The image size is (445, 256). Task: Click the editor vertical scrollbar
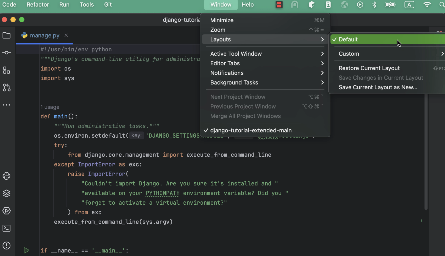coord(426,151)
